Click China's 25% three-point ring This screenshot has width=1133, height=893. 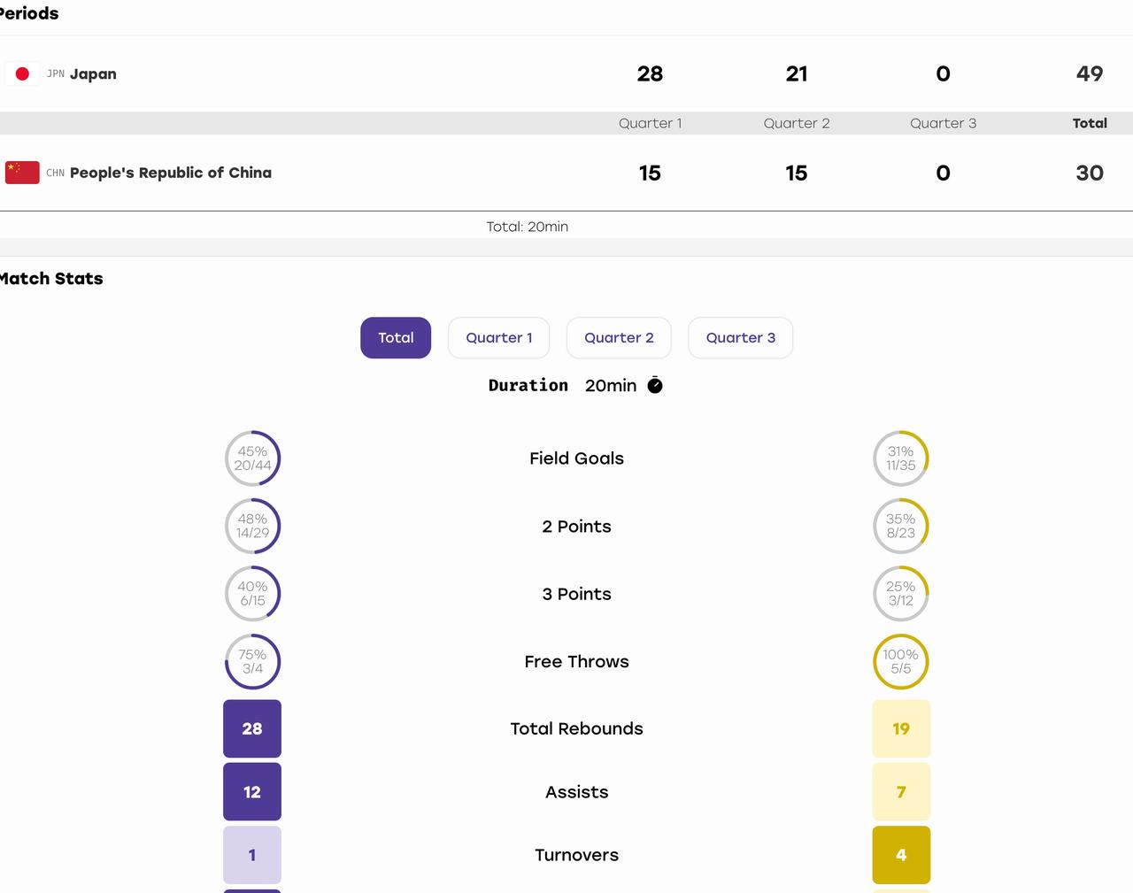(901, 594)
